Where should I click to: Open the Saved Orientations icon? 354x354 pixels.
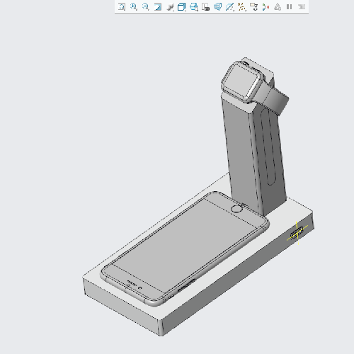pos(194,7)
